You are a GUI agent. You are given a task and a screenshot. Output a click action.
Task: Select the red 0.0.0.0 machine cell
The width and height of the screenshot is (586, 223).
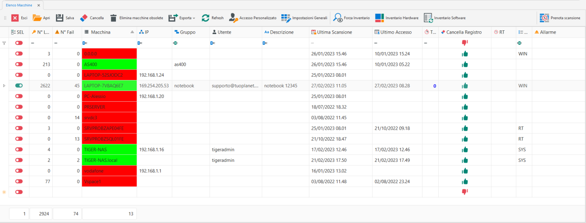point(109,54)
